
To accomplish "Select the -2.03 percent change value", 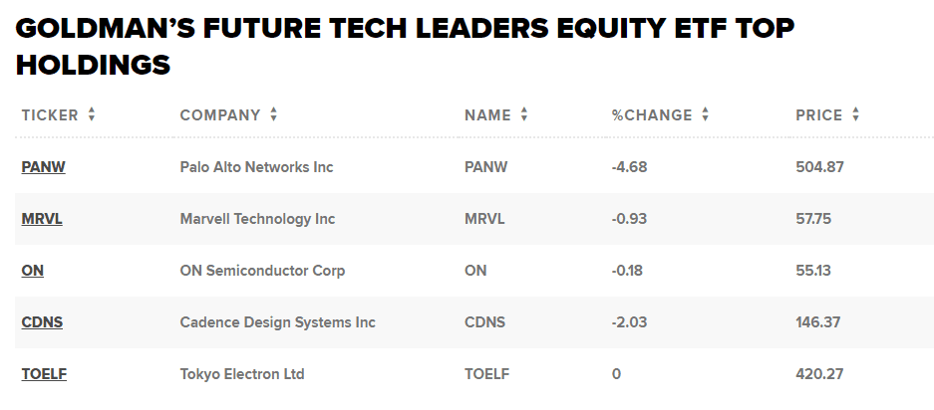I will pos(629,322).
